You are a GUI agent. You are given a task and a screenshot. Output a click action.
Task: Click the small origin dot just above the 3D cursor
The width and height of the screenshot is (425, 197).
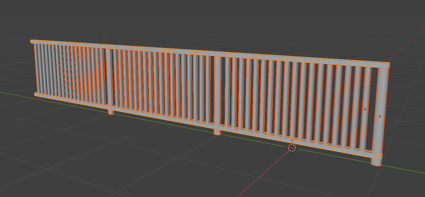292,140
